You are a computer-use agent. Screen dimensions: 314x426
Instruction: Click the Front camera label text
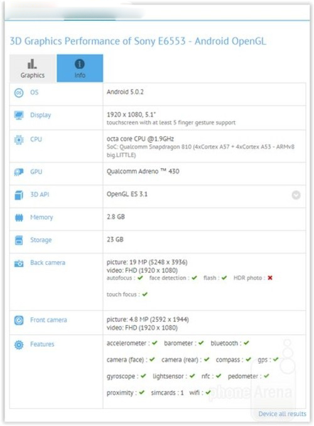48,320
